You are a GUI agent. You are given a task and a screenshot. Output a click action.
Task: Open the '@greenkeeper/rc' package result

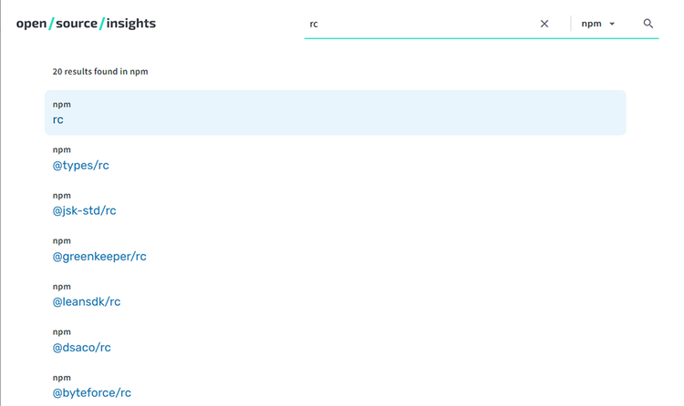[x=99, y=256]
